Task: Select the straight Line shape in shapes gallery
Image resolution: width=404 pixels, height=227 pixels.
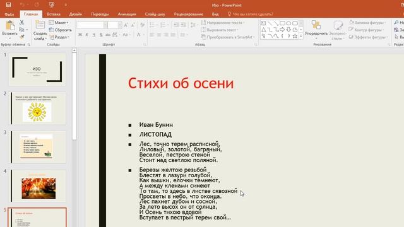Action: tap(270, 23)
